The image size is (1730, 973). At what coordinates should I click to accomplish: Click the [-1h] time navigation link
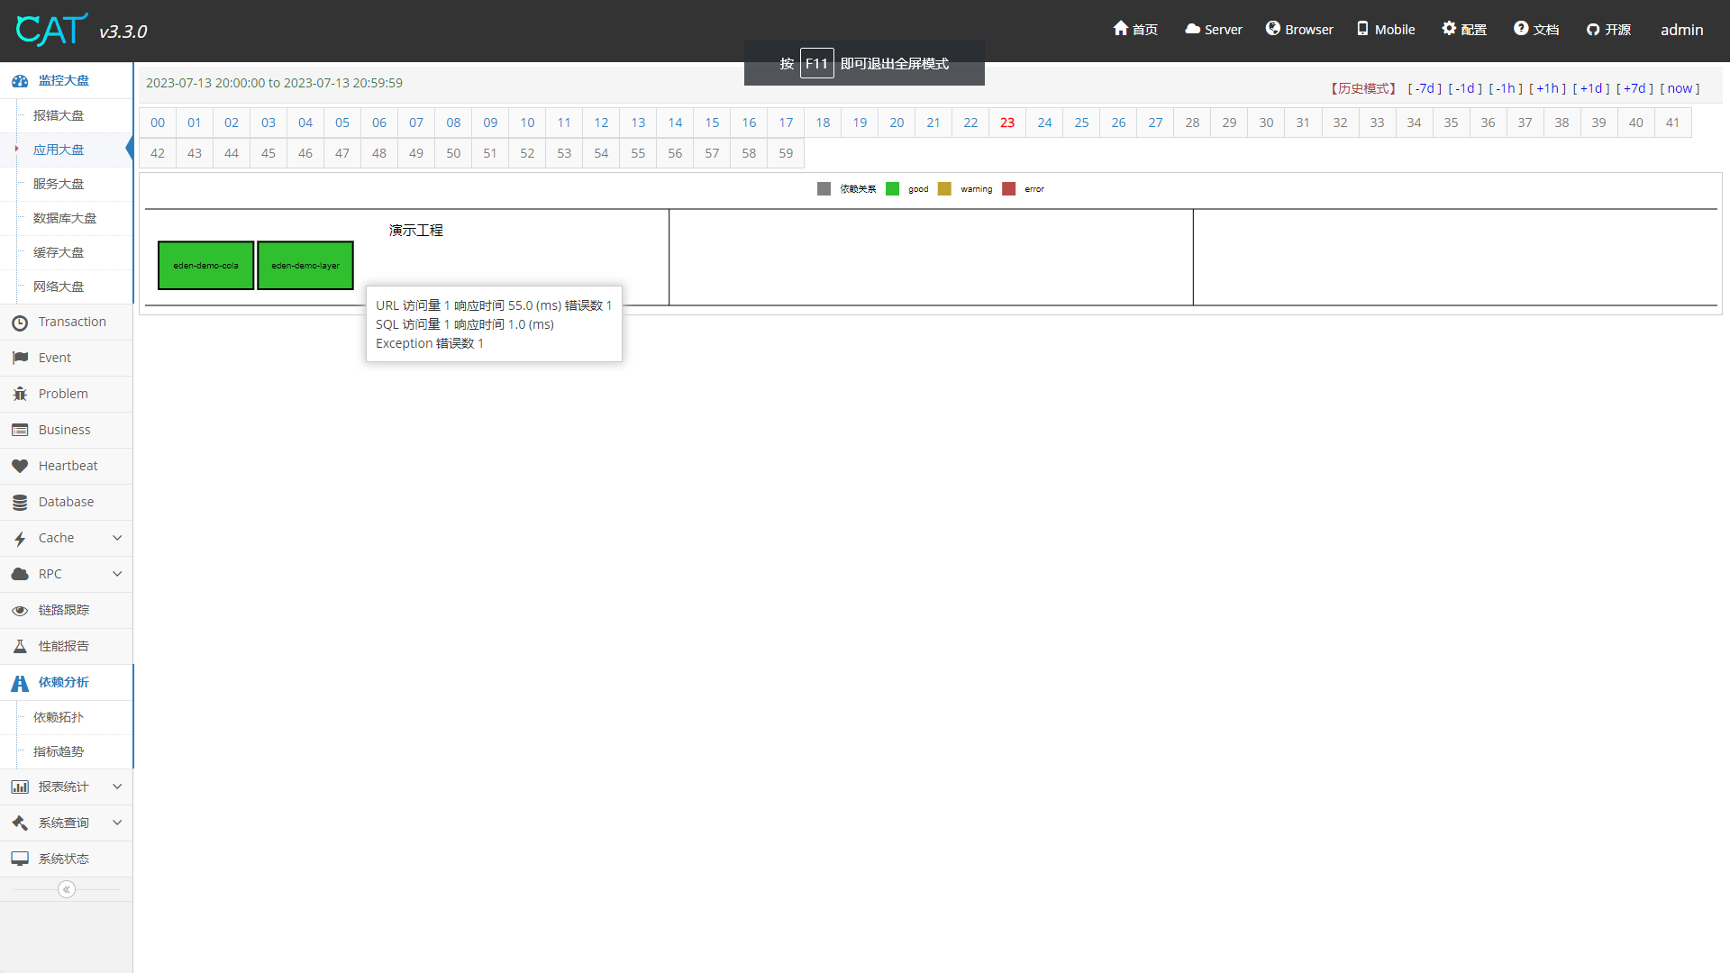click(x=1506, y=88)
